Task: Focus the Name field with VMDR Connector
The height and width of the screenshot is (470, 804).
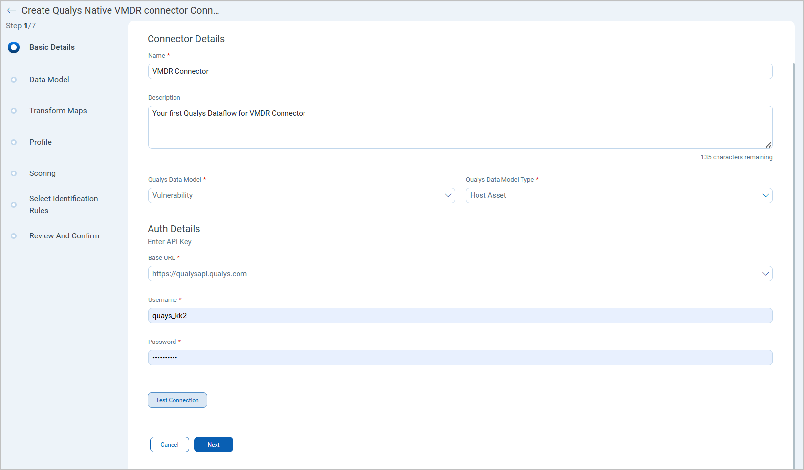Action: [460, 71]
